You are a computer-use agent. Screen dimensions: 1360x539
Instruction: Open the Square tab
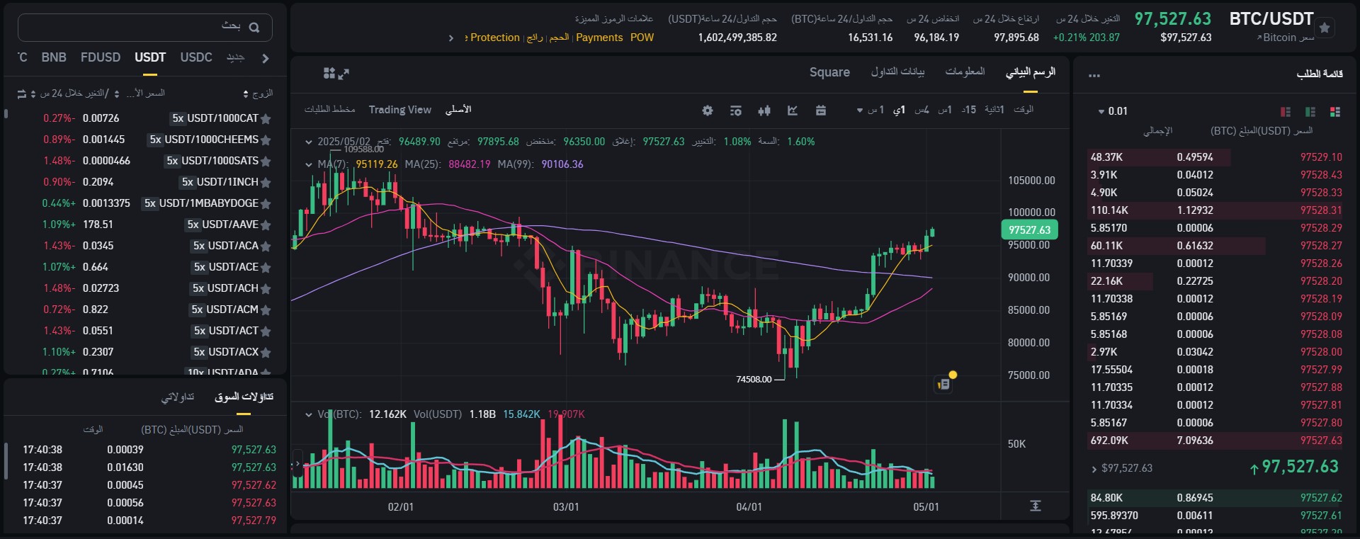[x=829, y=72]
